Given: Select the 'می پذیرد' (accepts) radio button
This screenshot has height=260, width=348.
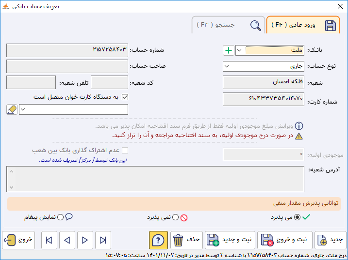Looking at the screenshot, I should coord(297,217).
